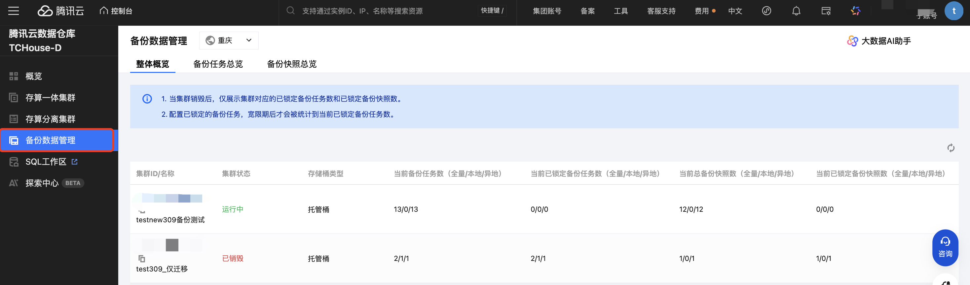970x285 pixels.
Task: Refresh the backup cluster table
Action: point(951,148)
